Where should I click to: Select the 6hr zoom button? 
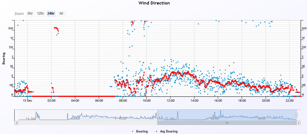tap(30, 14)
